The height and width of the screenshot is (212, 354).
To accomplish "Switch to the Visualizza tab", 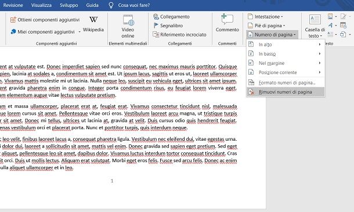I will 41,5.
